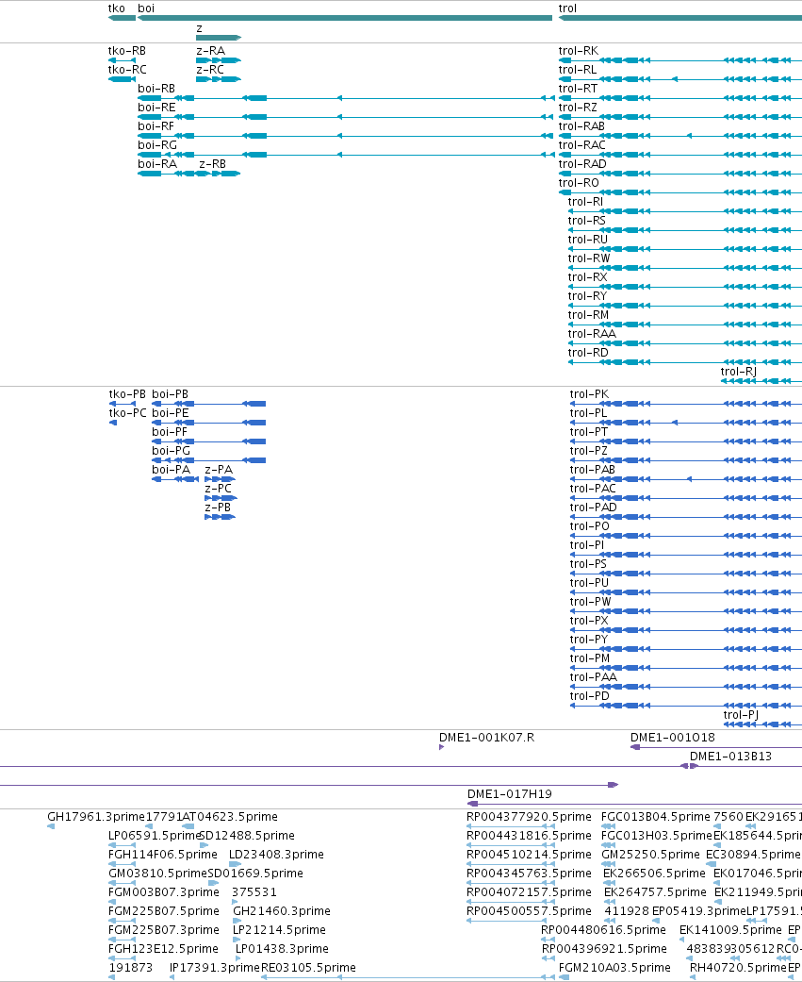This screenshot has width=802, height=982.
Task: Select the boi-RF transcript
Action: tap(155, 125)
